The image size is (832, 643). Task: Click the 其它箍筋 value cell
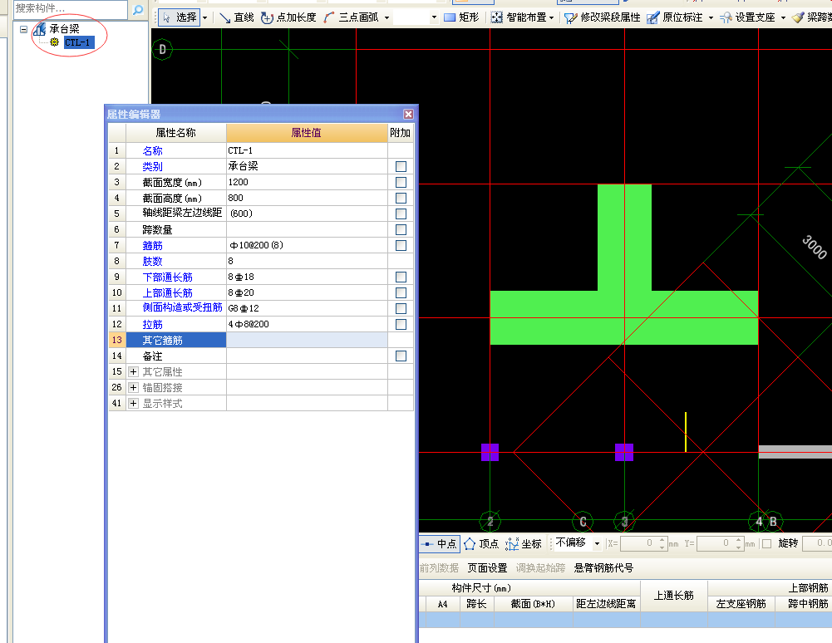pos(307,340)
